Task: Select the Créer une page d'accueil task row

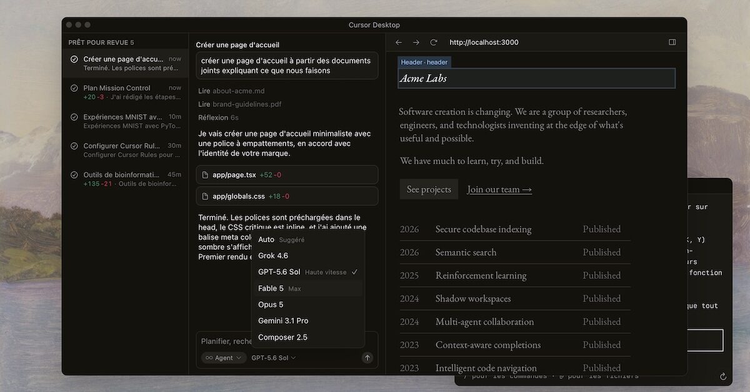Action: pos(125,63)
